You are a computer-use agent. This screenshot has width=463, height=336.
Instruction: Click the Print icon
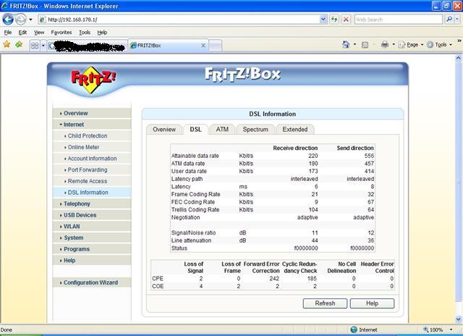[x=385, y=45]
